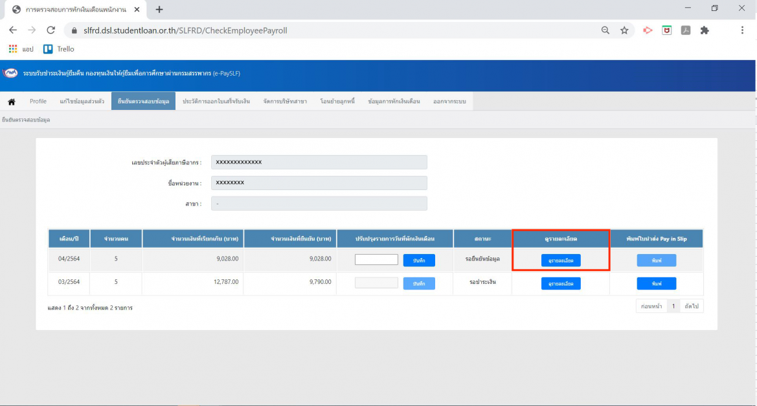Select the ยืนยันตรวจสอบข้อมูล tab

click(x=143, y=101)
